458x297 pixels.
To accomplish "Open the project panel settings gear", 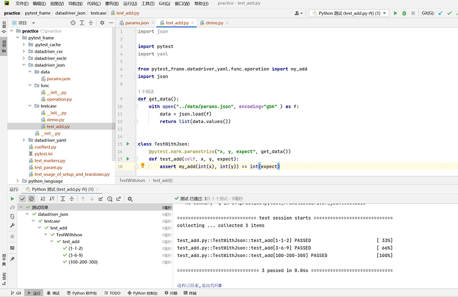I will click(x=102, y=23).
